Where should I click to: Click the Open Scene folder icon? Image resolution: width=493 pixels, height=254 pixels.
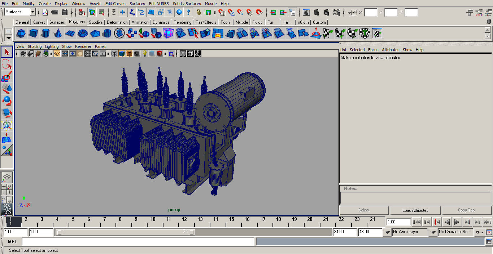pyautogui.click(x=55, y=12)
